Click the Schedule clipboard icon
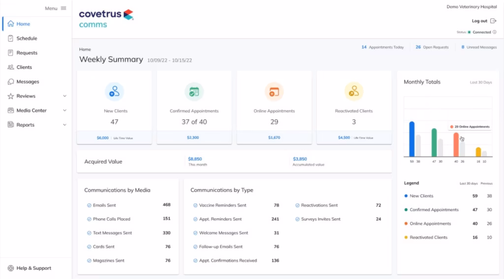 [x=11, y=38]
